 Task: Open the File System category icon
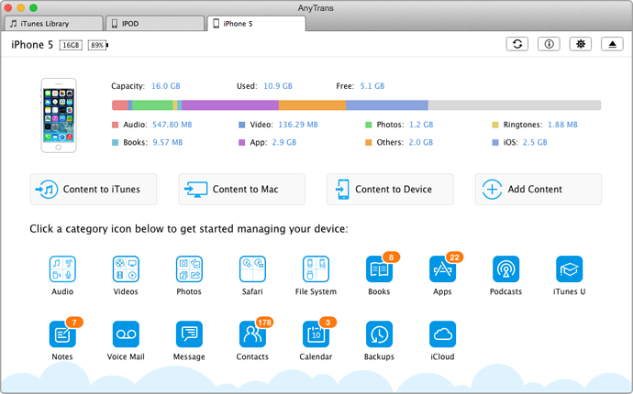point(316,269)
